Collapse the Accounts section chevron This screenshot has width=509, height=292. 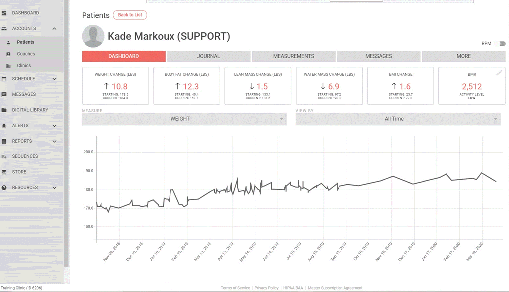pyautogui.click(x=54, y=29)
